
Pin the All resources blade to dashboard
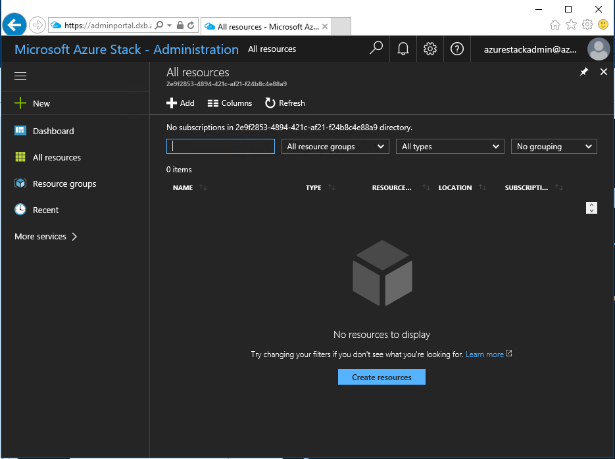(x=584, y=72)
